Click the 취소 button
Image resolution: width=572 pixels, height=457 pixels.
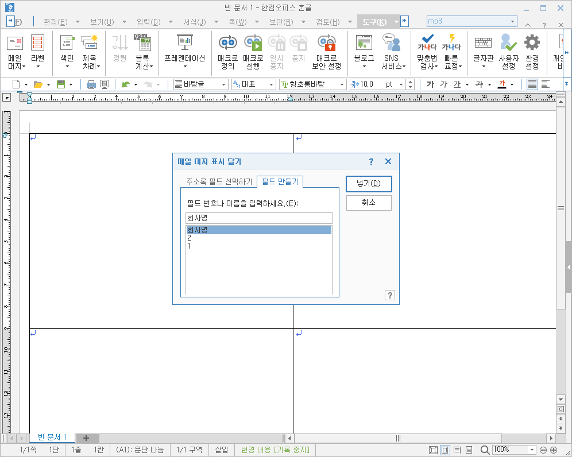coord(369,203)
